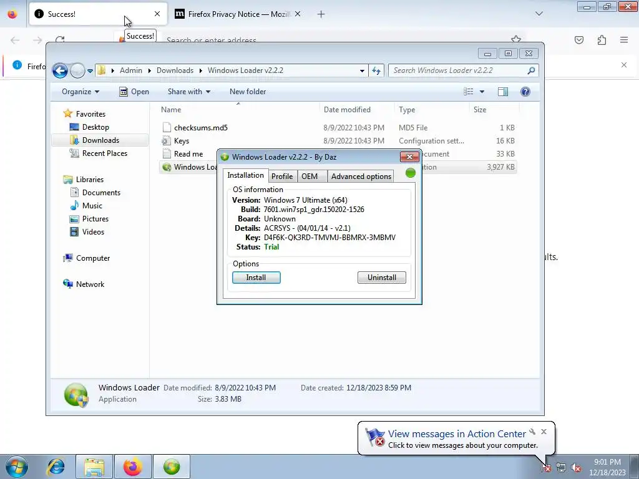
Task: Open Internet Explorer from the taskbar
Action: tap(56, 467)
